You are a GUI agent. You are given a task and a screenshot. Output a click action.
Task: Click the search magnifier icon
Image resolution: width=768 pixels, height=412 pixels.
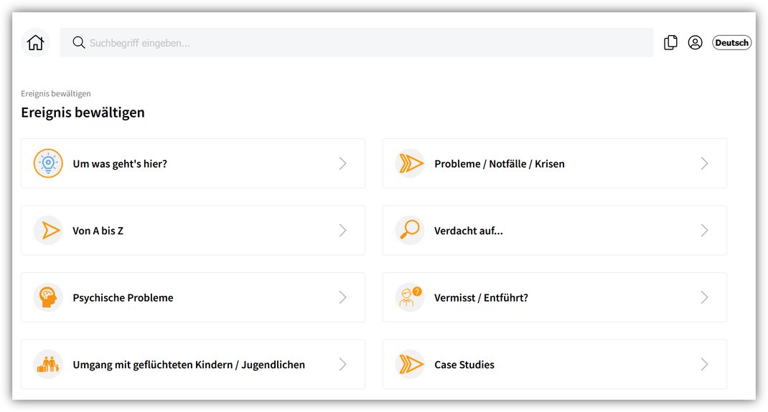78,42
